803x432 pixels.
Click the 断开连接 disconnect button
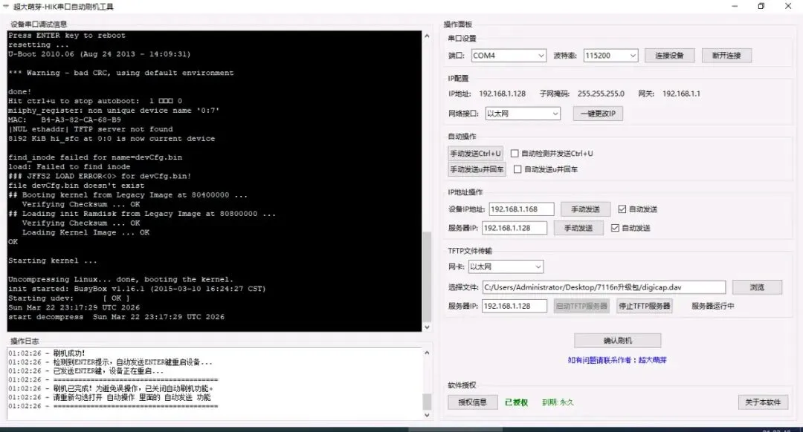726,55
